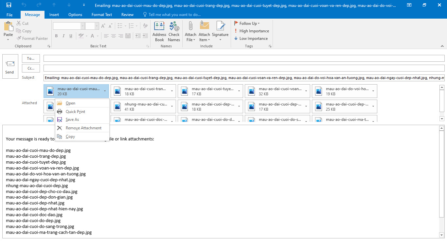Click into the Cc recipients field
Viewport: 447px width, 241px height.
[244, 68]
